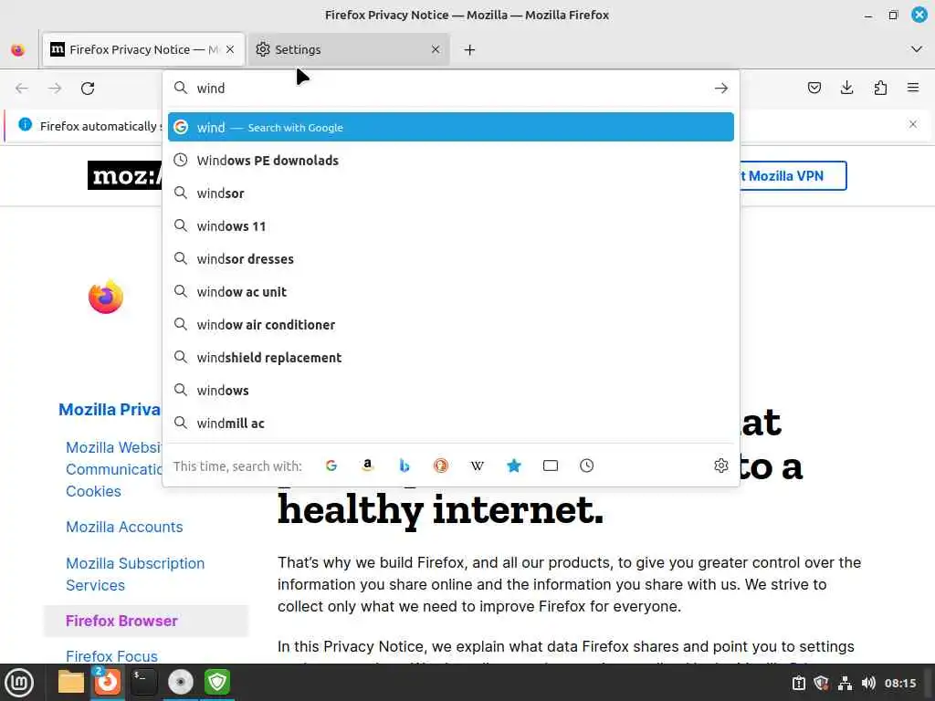Click the Firefox taskbar icon
Image resolution: width=935 pixels, height=701 pixels.
108,682
